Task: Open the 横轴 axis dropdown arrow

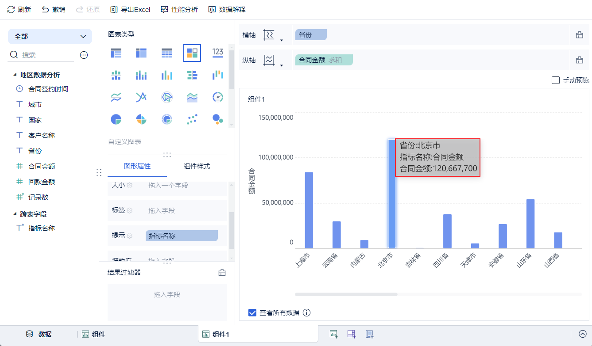Action: [281, 41]
